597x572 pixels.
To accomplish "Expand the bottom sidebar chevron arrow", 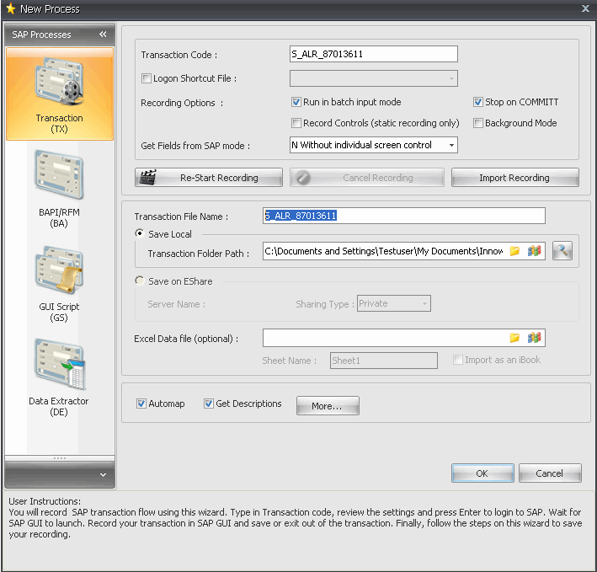I will [103, 475].
